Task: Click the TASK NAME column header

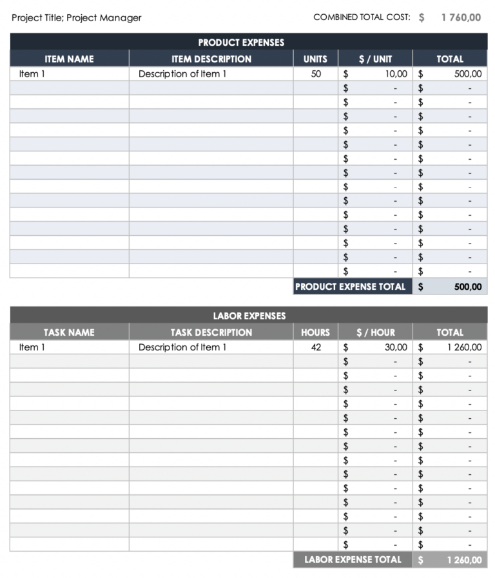Action: coord(69,332)
